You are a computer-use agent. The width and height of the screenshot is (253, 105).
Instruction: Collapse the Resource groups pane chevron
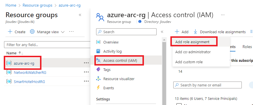point(80,15)
